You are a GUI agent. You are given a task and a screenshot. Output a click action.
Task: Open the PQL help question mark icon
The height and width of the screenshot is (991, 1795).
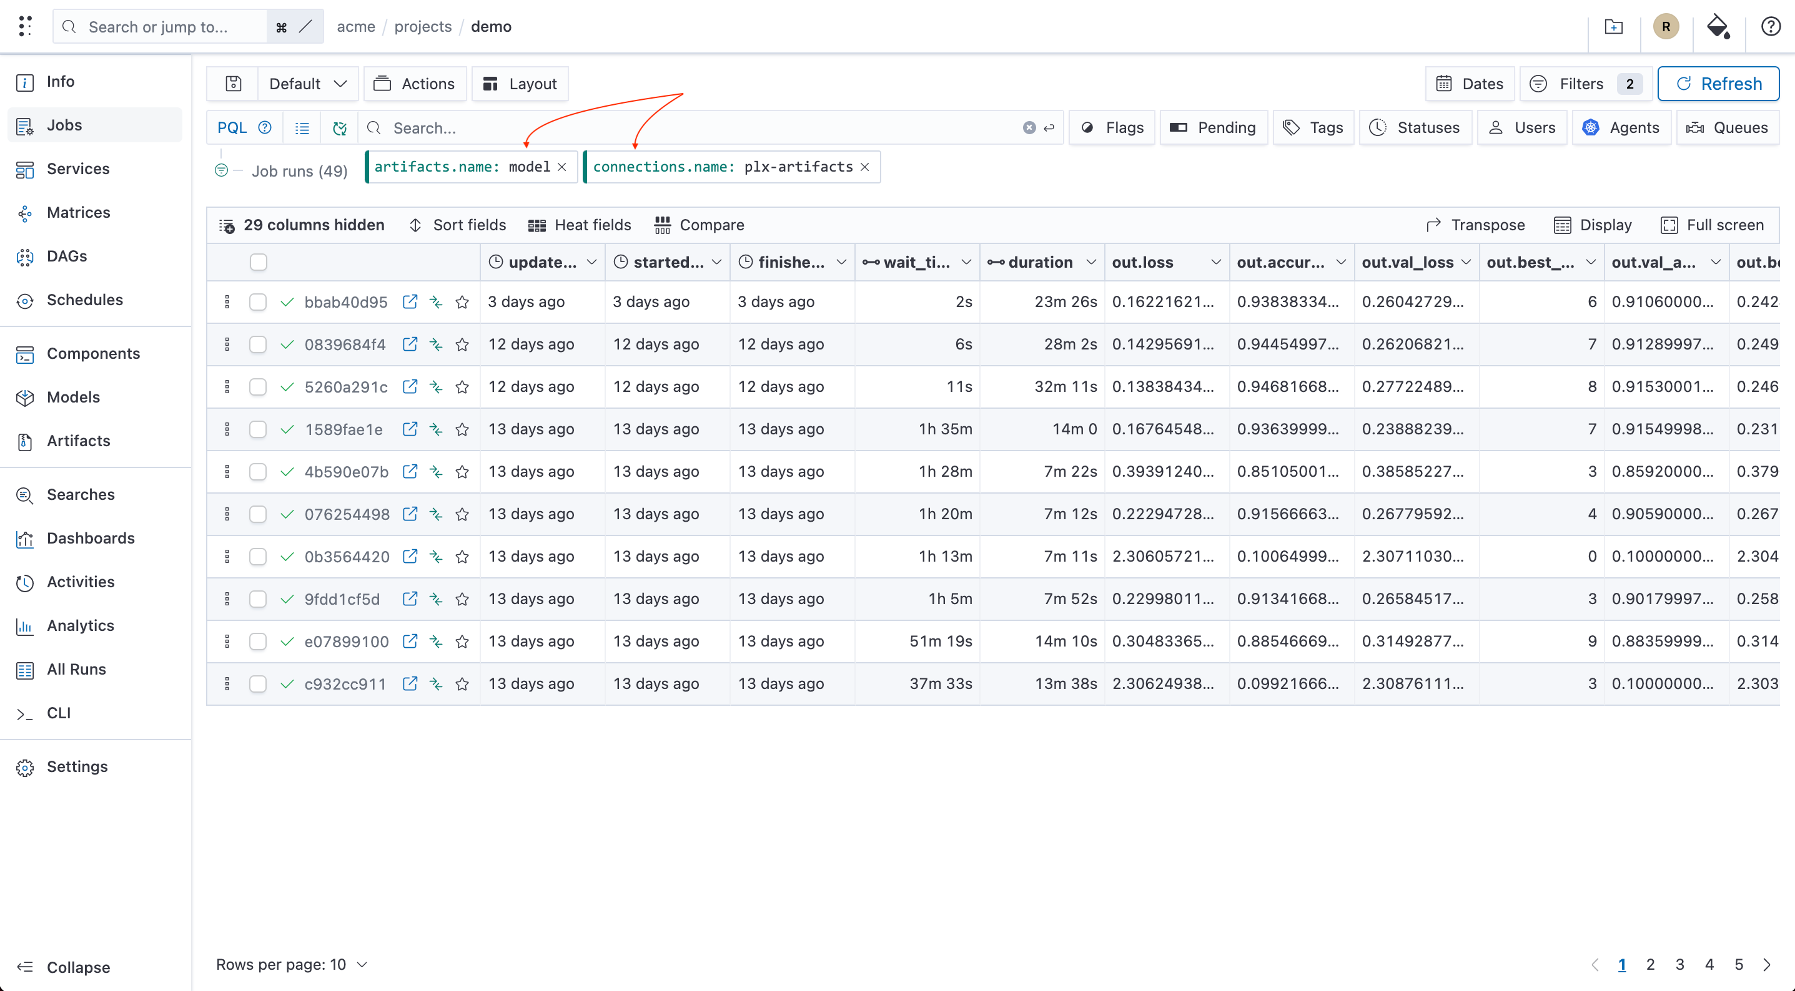pyautogui.click(x=265, y=127)
